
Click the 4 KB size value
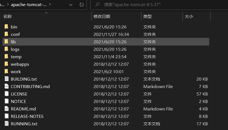pos(203,109)
